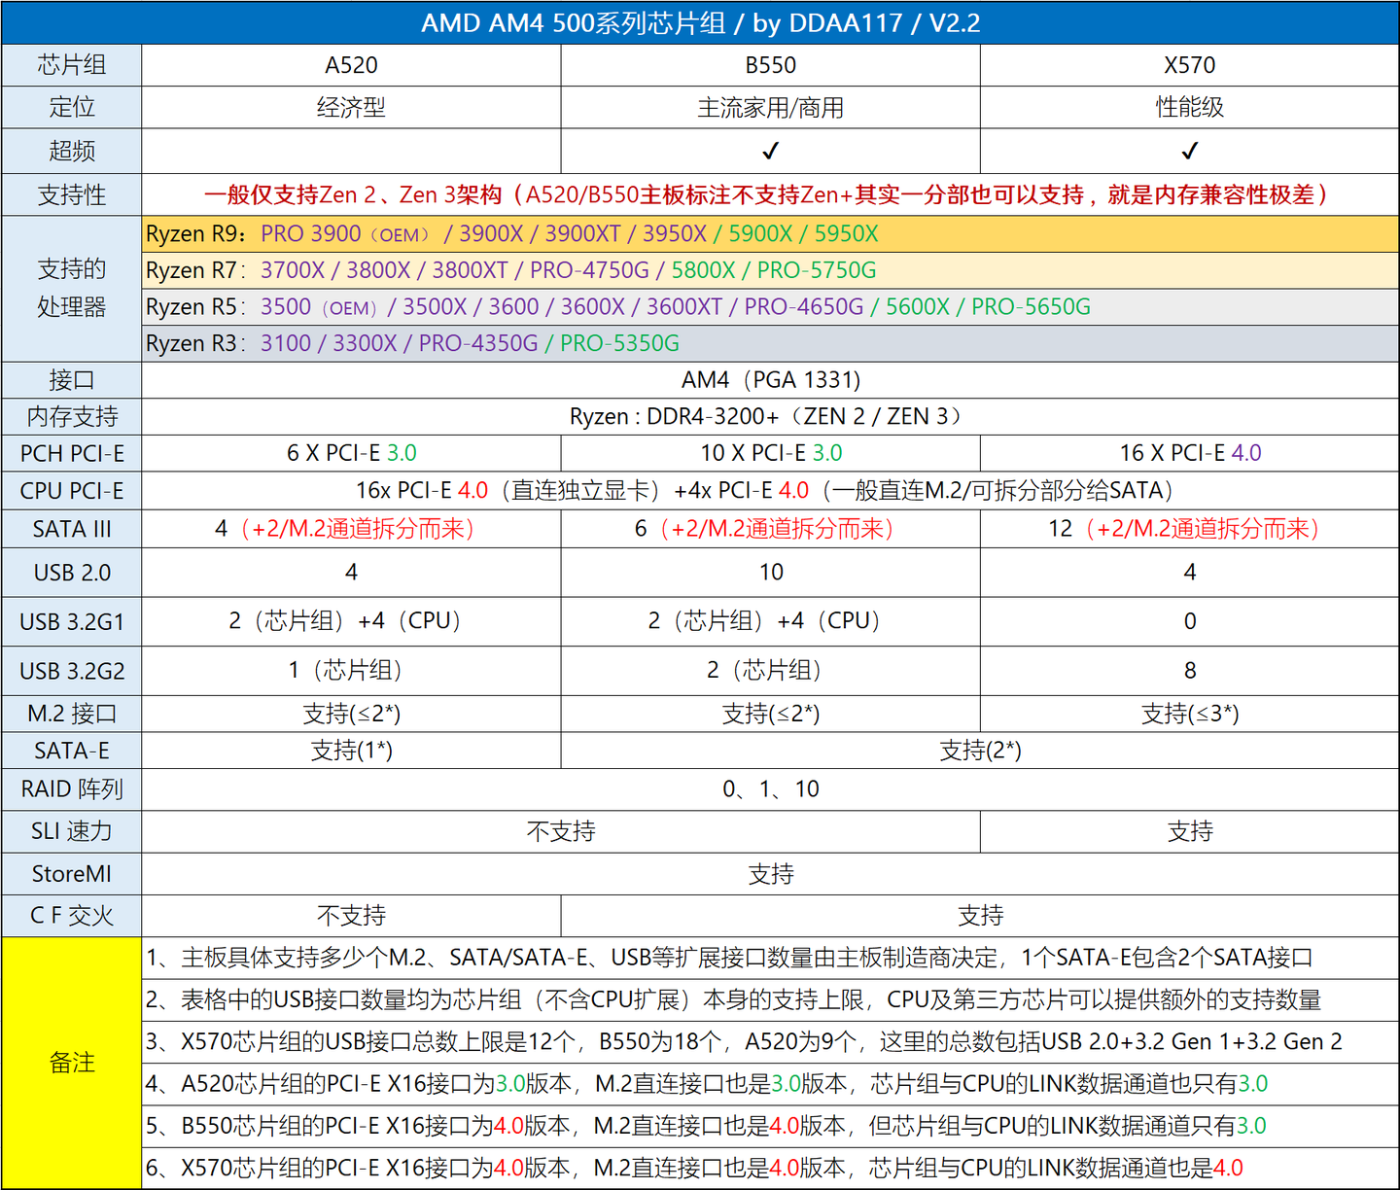1400x1190 pixels.
Task: Select the blue title banner AMD AM4 500系列芯片组
Action: point(700,22)
